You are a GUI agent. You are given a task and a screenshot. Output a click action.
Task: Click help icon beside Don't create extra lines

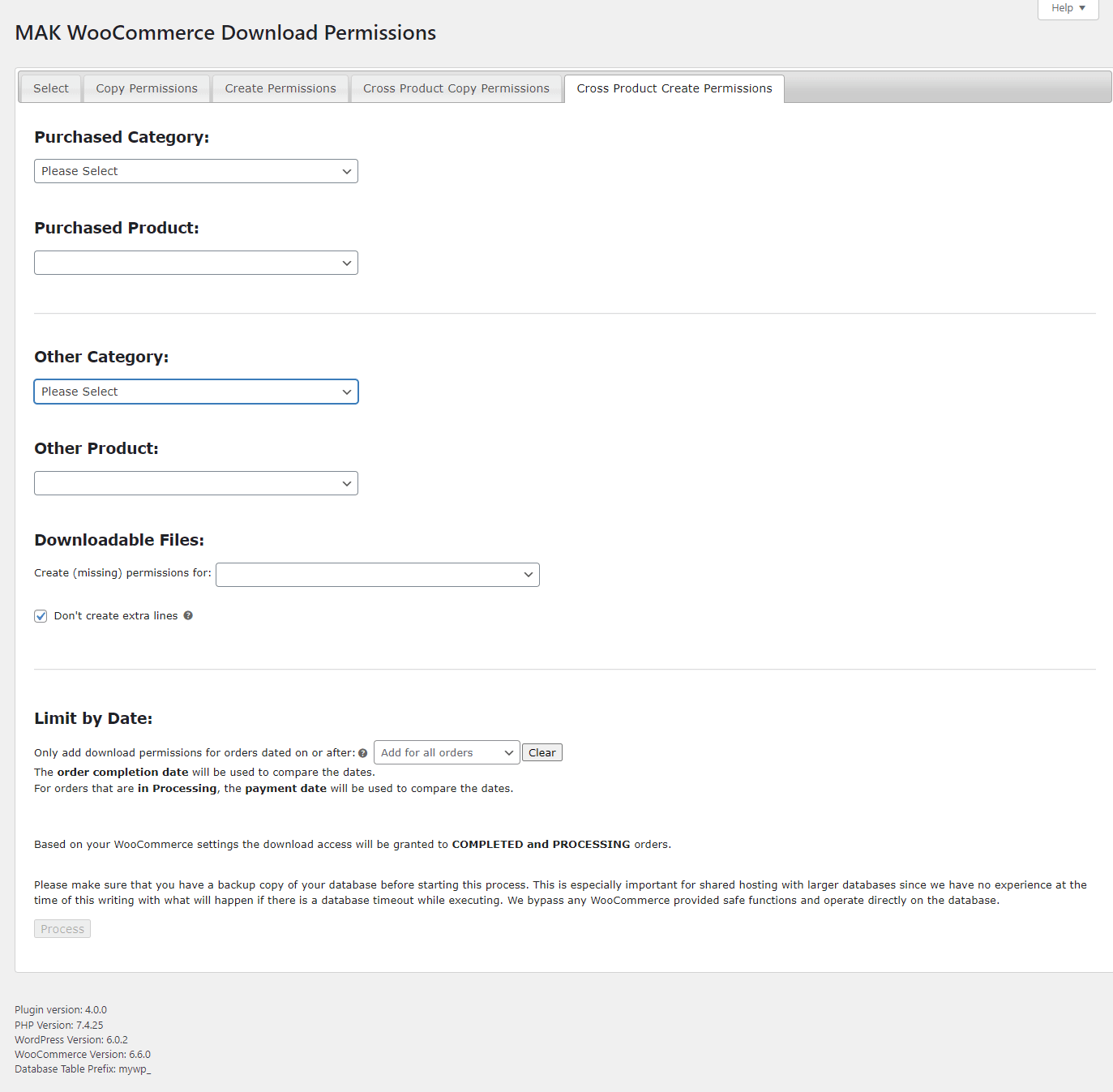tap(188, 615)
